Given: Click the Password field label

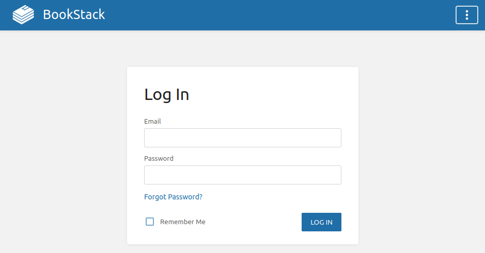Looking at the screenshot, I should click(159, 158).
